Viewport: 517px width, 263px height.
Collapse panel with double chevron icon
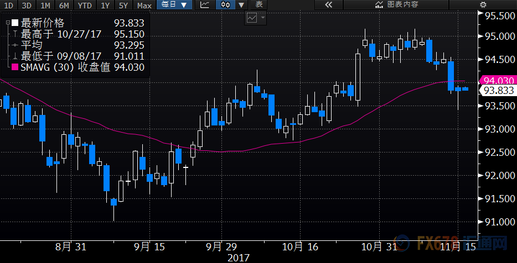(x=328, y=5)
